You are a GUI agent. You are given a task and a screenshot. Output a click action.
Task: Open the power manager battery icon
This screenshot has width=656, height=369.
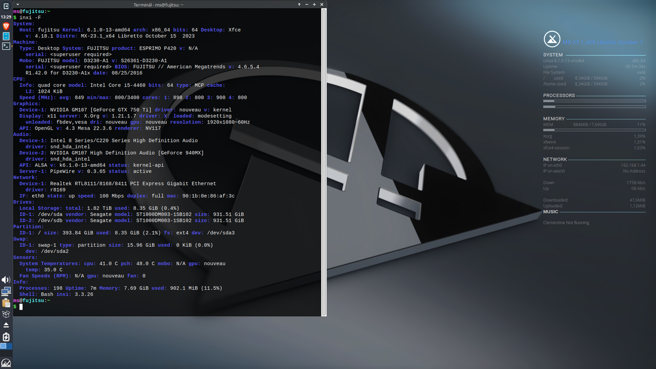coord(6,337)
